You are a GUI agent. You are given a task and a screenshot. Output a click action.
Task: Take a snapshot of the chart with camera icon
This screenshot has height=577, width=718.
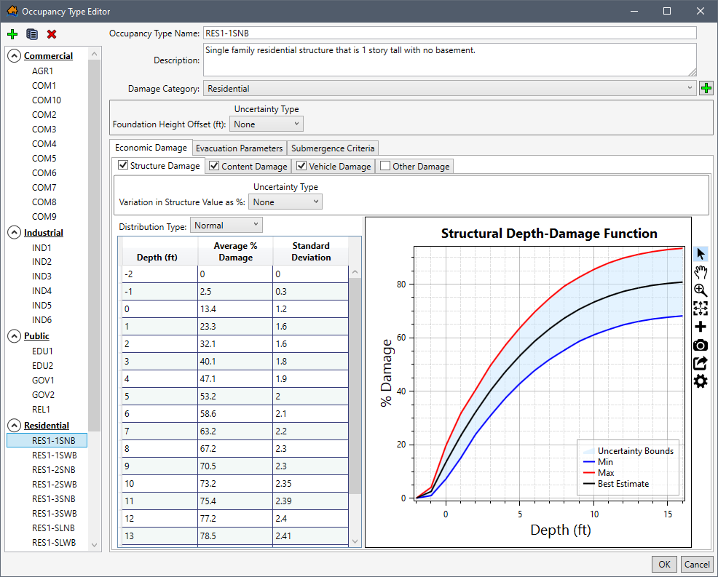tap(700, 344)
